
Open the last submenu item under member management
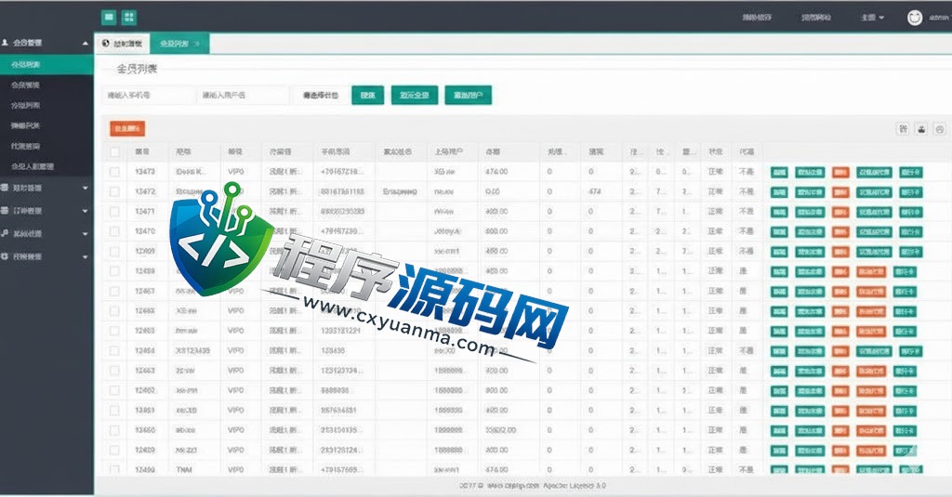tap(46, 166)
